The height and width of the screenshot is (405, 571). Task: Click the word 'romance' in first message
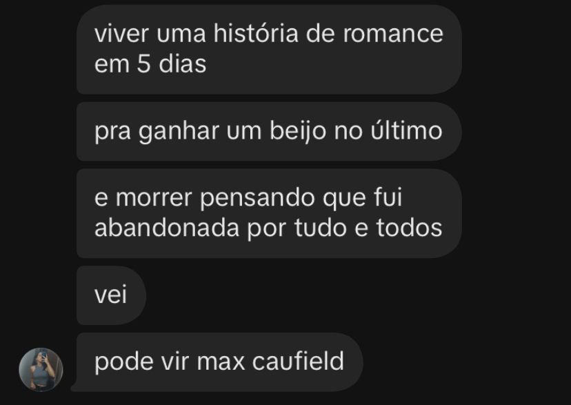click(x=393, y=34)
